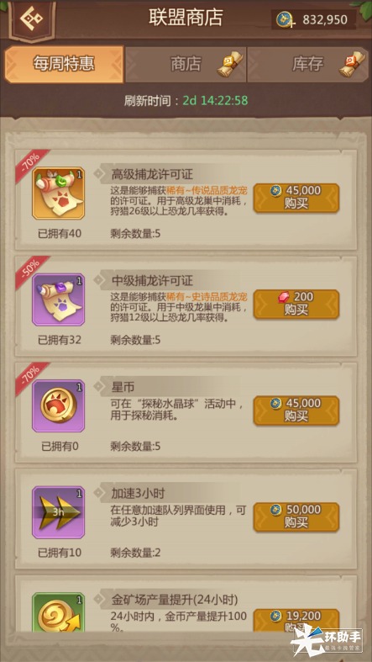Screen dimensions: 372x662
Task: Select the 高级捕龙许可证 item icon
Action: pos(59,193)
